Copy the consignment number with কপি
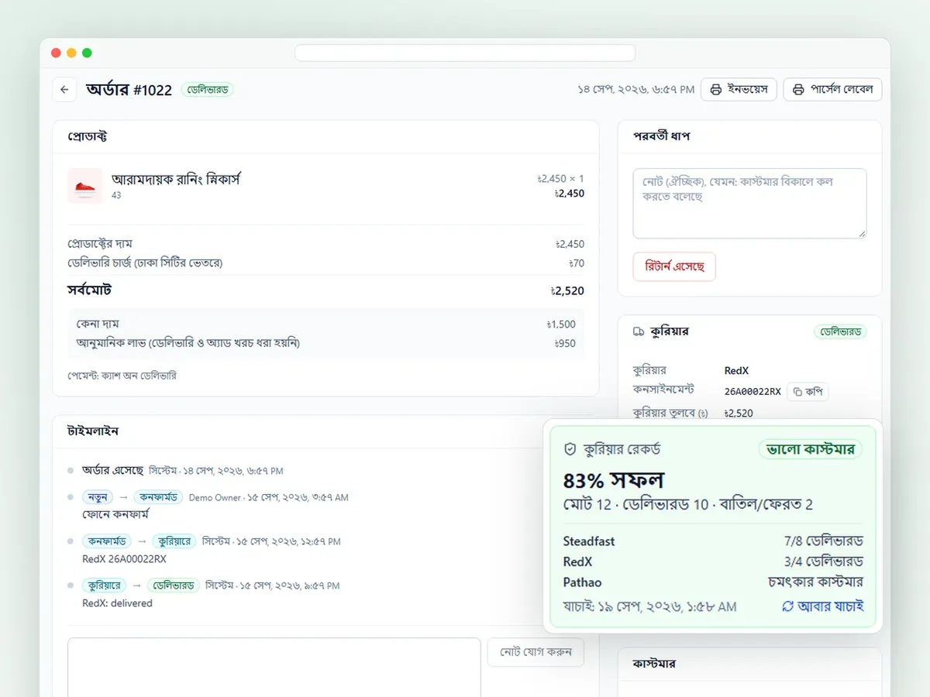The width and height of the screenshot is (930, 697). click(808, 392)
